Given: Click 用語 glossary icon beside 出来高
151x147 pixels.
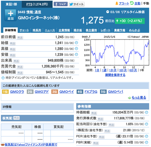Looking at the screenshot, I should click(x=16, y=61).
